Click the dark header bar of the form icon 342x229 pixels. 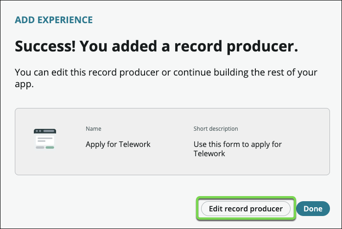(x=45, y=131)
